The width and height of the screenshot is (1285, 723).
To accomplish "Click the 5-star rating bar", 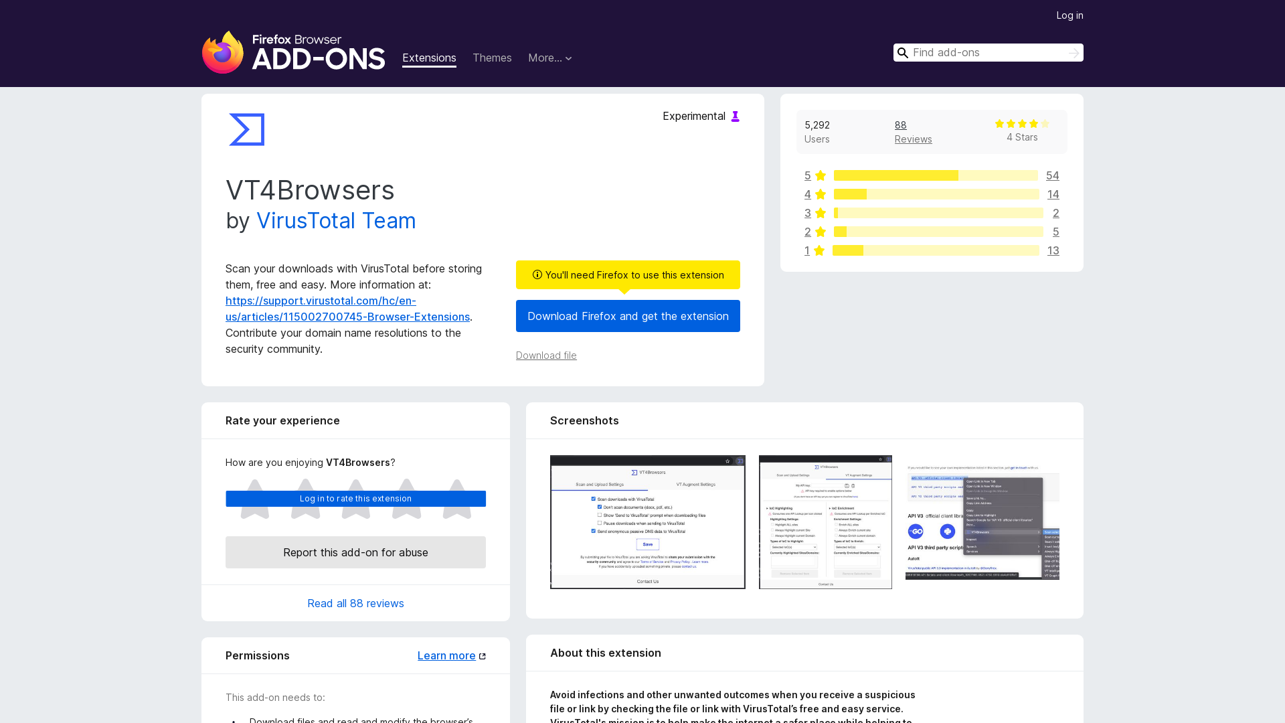I will [936, 175].
